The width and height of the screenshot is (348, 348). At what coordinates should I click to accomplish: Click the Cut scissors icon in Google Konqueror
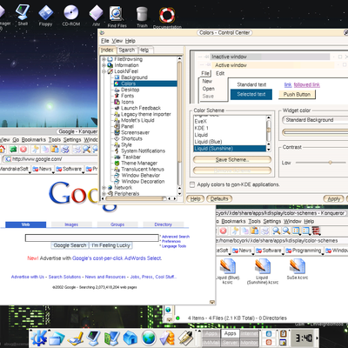[x=36, y=150]
